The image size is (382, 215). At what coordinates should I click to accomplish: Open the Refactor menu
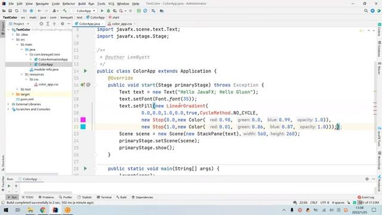69,4
